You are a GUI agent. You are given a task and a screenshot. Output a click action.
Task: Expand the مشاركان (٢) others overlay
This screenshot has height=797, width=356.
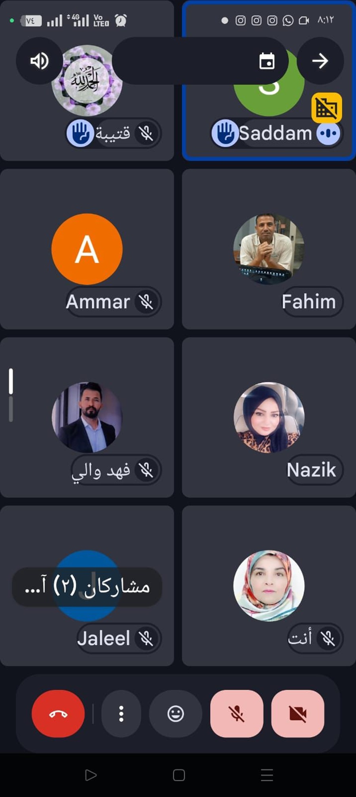coord(87,587)
